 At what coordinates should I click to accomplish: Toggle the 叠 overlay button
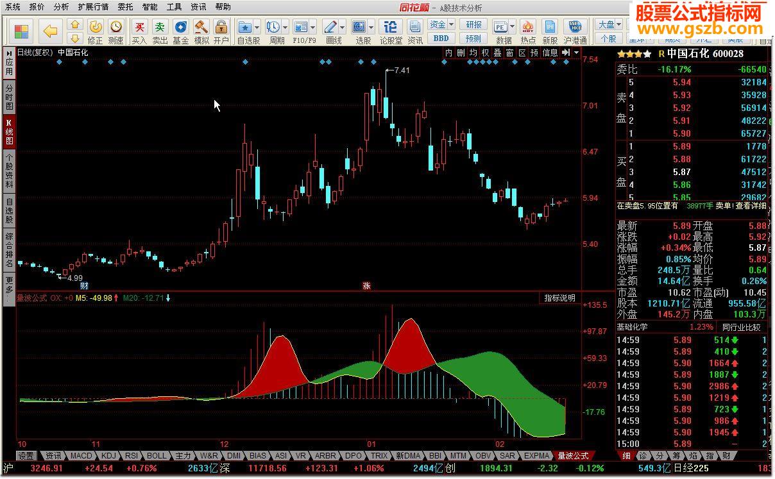(497, 53)
